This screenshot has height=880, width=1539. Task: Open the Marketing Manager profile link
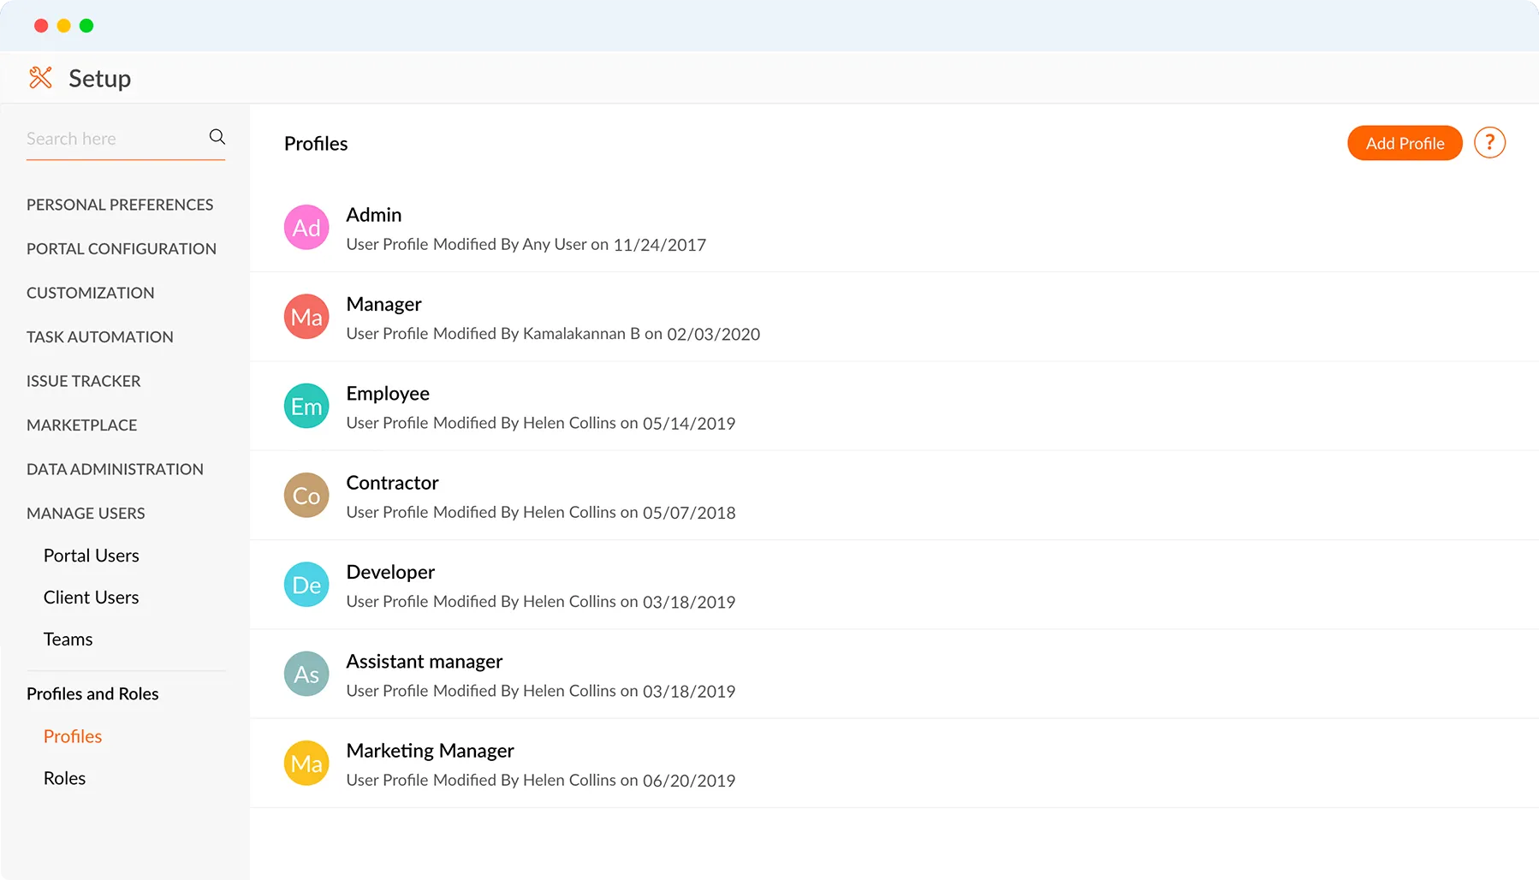(430, 750)
